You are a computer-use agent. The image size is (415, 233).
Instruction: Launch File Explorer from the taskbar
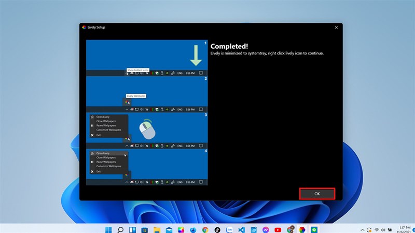(157, 229)
